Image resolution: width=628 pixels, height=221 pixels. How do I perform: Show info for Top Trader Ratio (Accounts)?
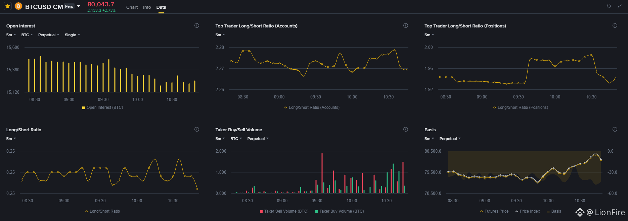point(406,25)
